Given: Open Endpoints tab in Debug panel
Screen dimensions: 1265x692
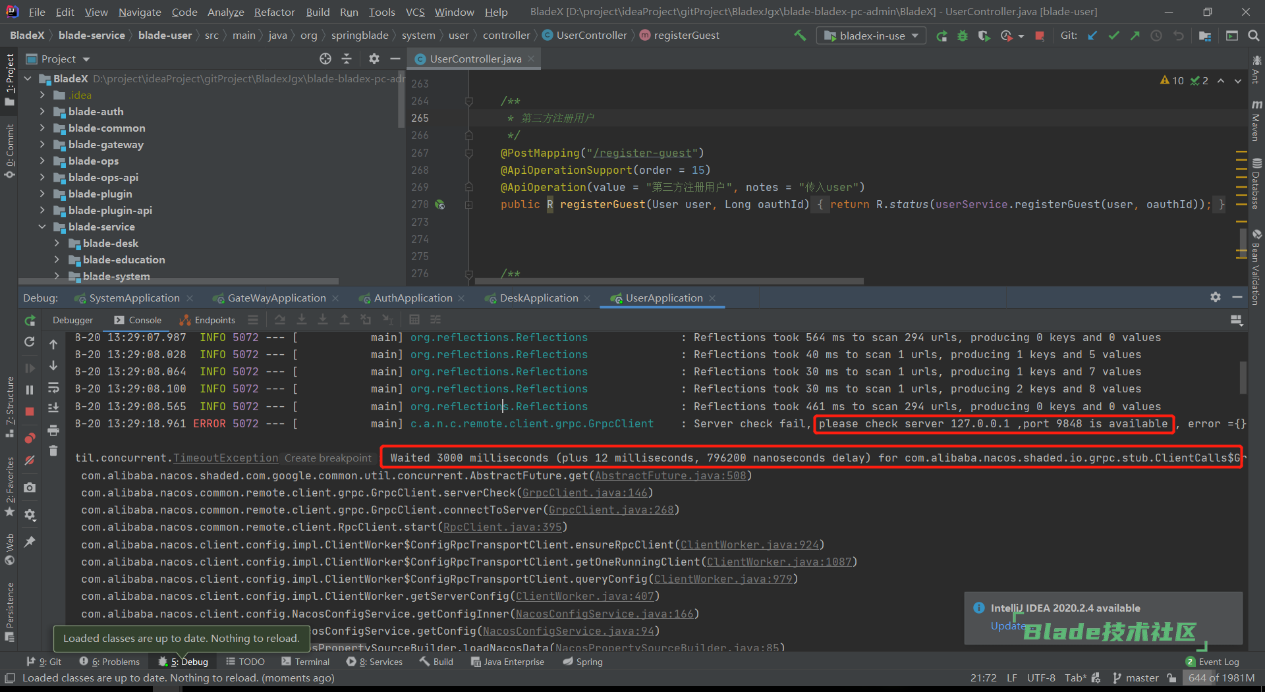Looking at the screenshot, I should click(x=207, y=320).
